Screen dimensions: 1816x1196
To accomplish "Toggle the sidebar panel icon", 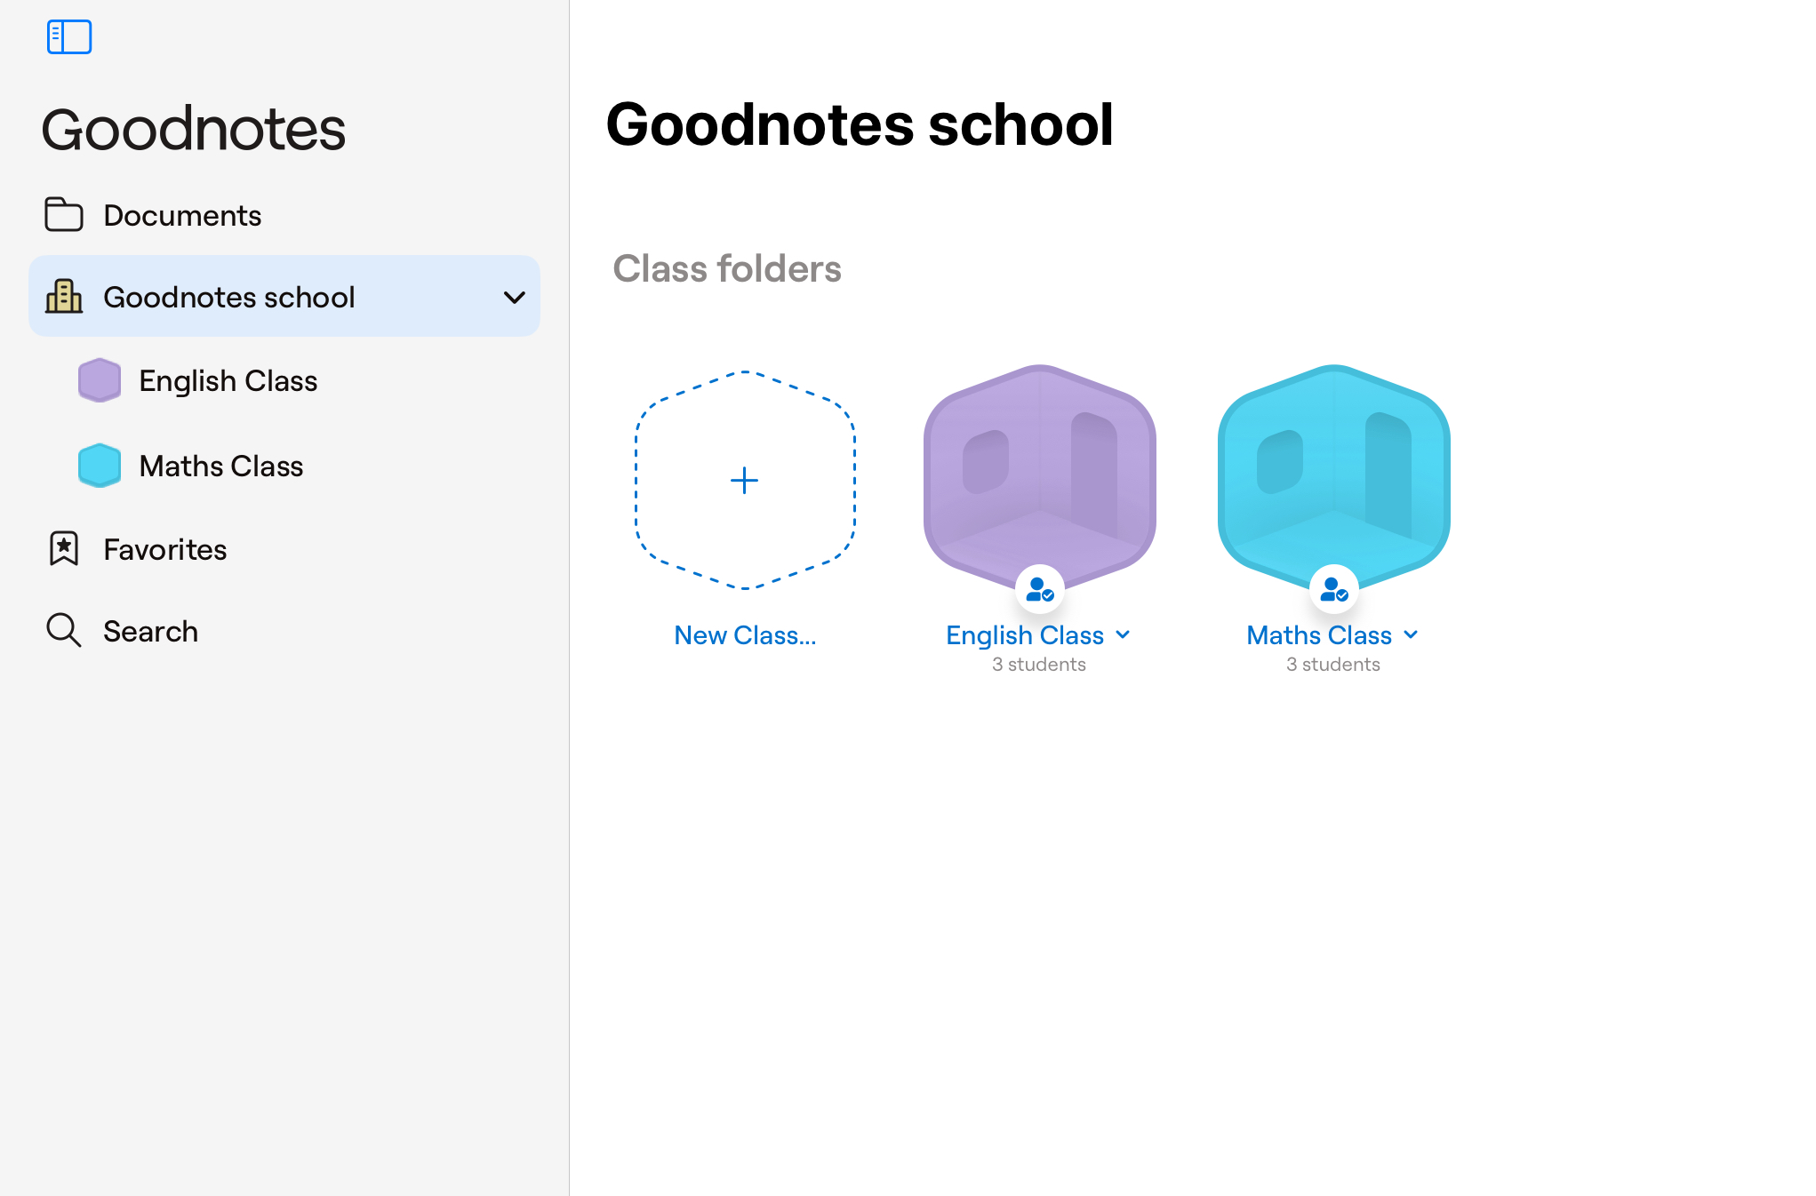I will tap(69, 37).
